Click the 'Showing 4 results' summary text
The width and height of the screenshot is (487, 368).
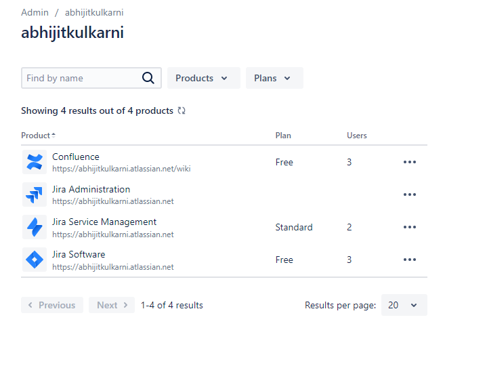point(98,110)
